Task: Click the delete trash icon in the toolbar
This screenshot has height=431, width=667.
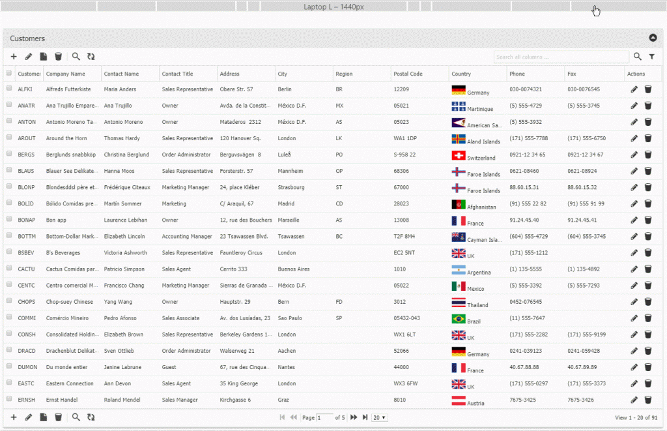Action: point(59,56)
